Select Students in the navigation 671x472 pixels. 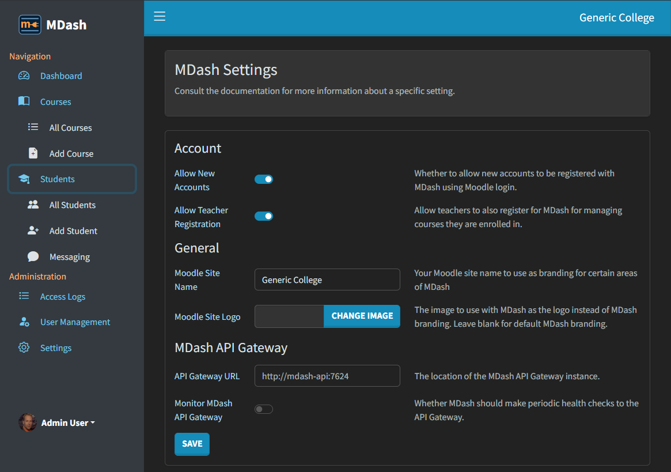(72, 179)
